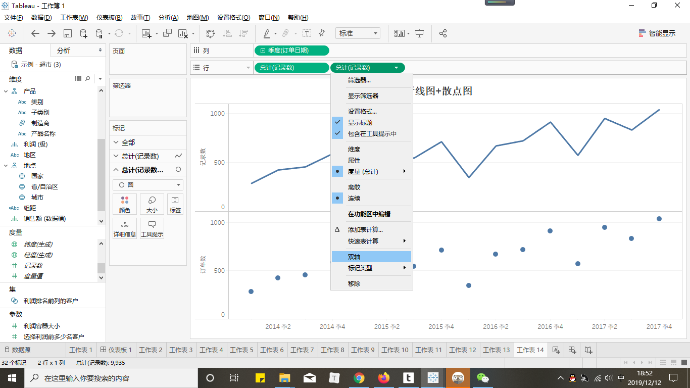The height and width of the screenshot is (388, 690).
Task: Click the 大小 button on the marks card
Action: 152,204
